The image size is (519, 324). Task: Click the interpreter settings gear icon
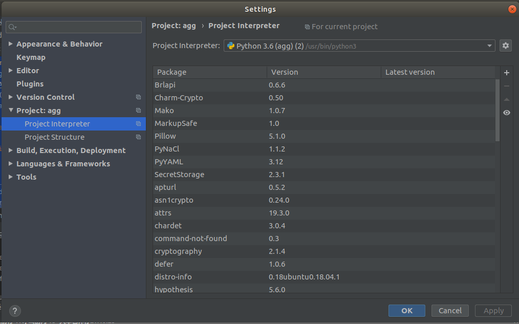pyautogui.click(x=506, y=46)
